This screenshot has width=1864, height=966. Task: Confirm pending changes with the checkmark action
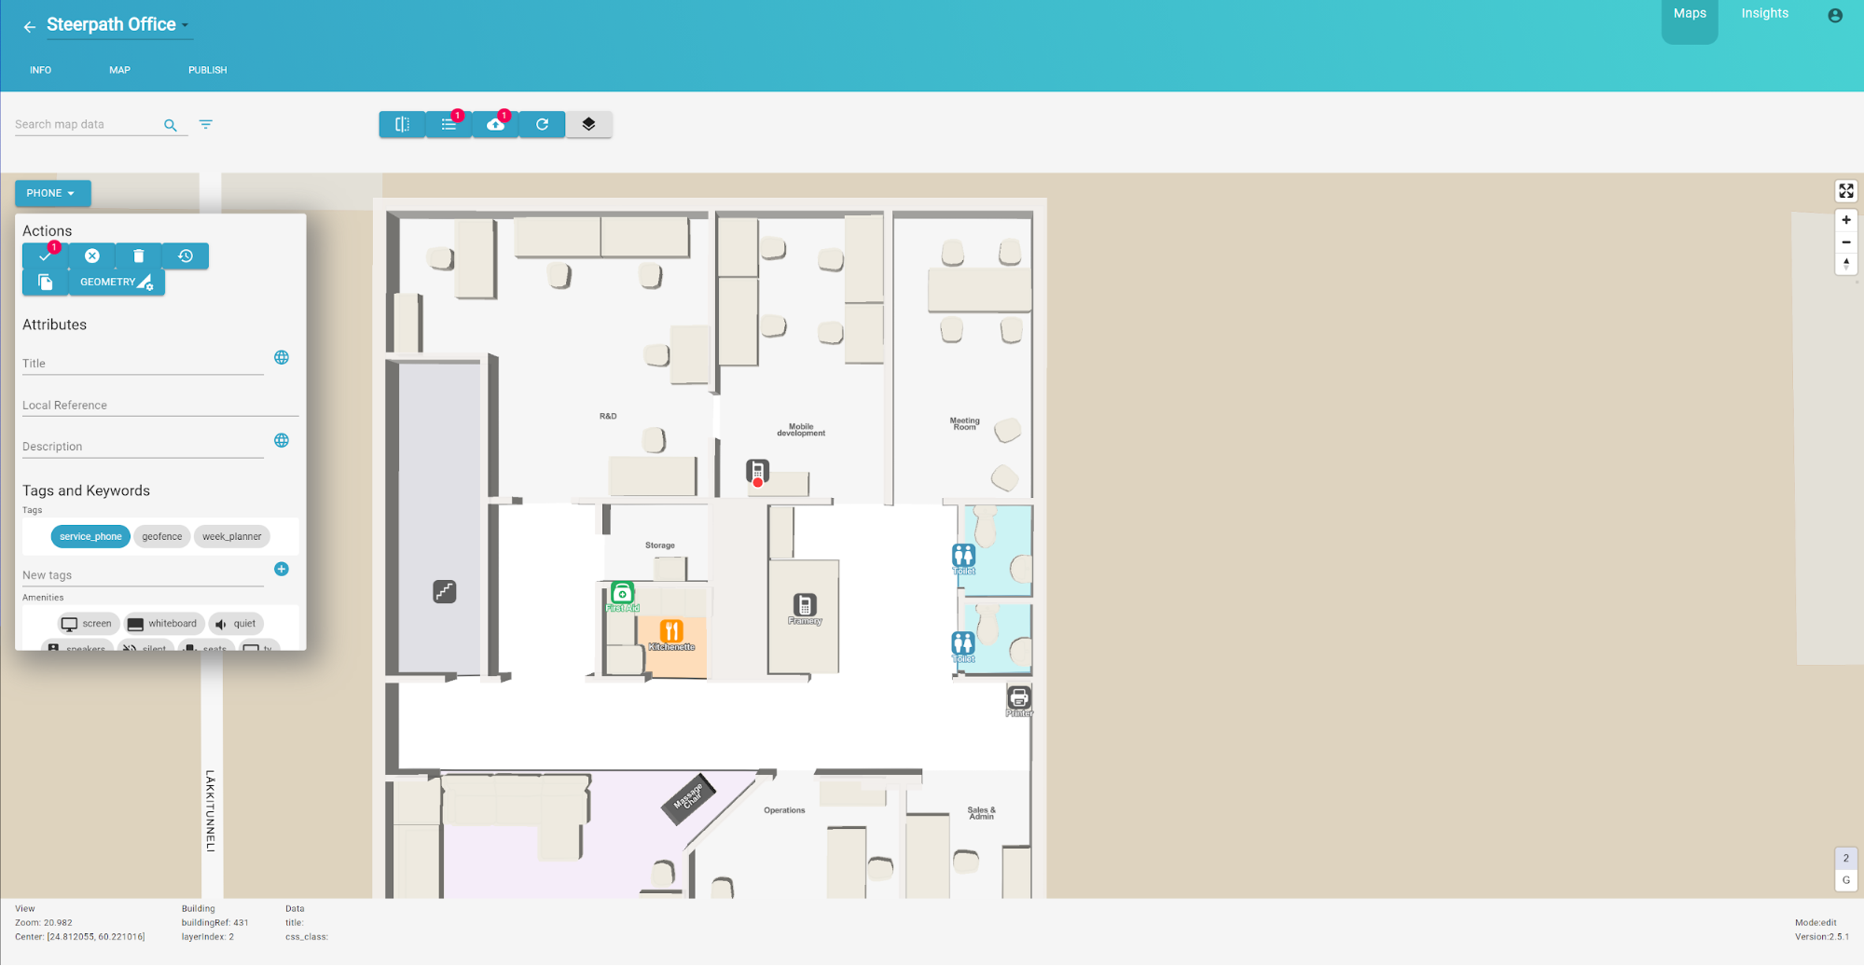[45, 255]
